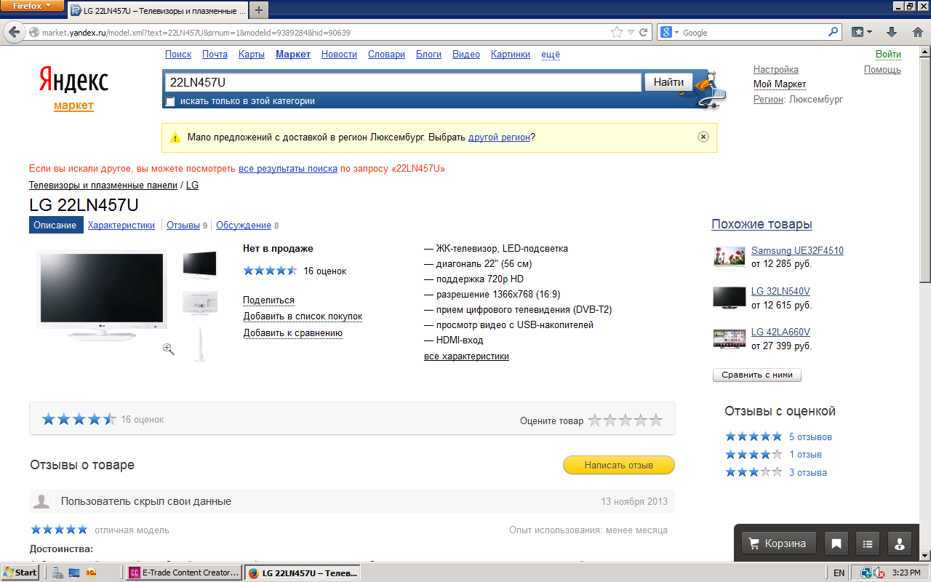
Task: Click the LG 32LN540V product thumbnail
Action: (730, 296)
